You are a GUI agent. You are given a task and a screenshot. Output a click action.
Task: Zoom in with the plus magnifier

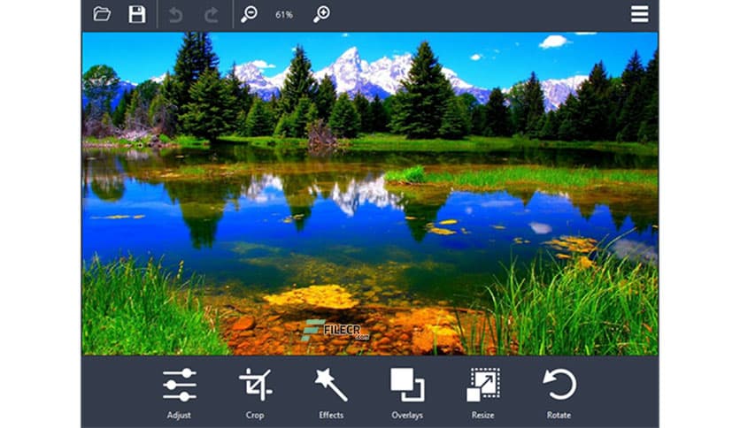pos(321,14)
